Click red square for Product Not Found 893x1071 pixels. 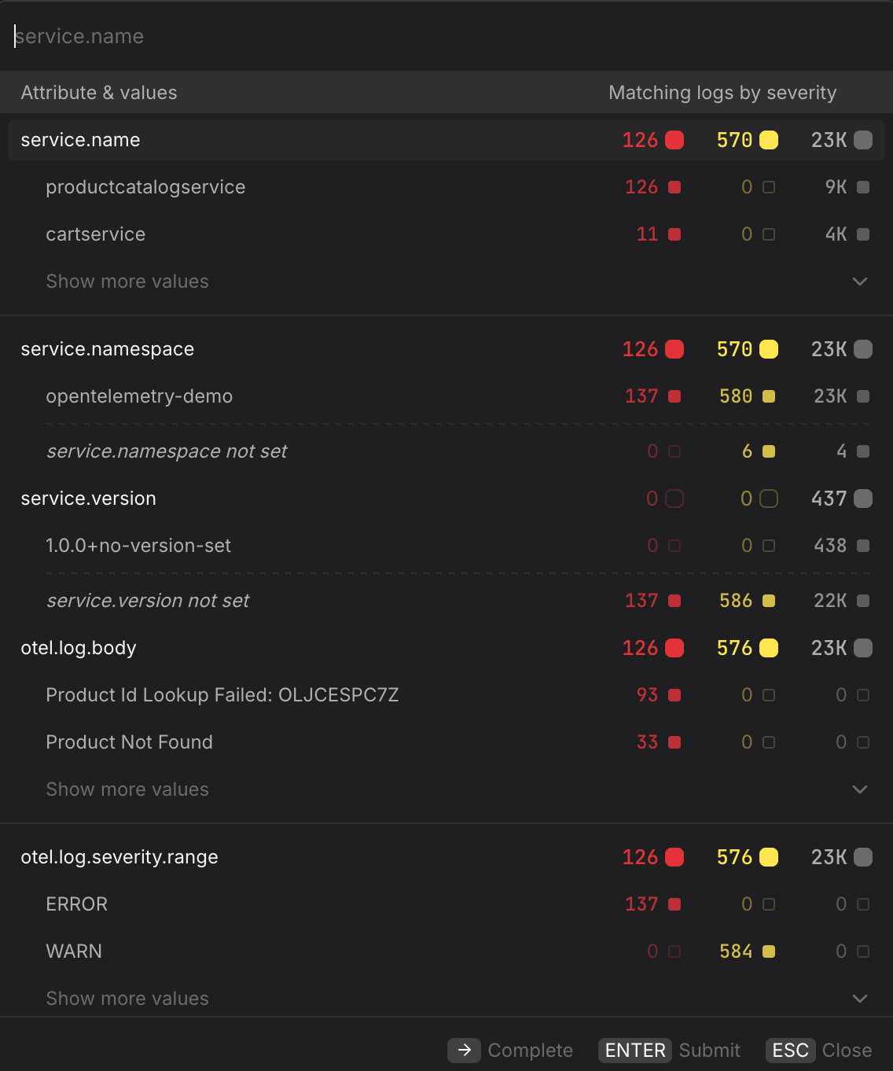coord(674,742)
